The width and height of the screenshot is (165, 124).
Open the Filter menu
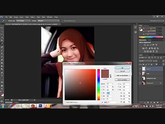coord(38,17)
